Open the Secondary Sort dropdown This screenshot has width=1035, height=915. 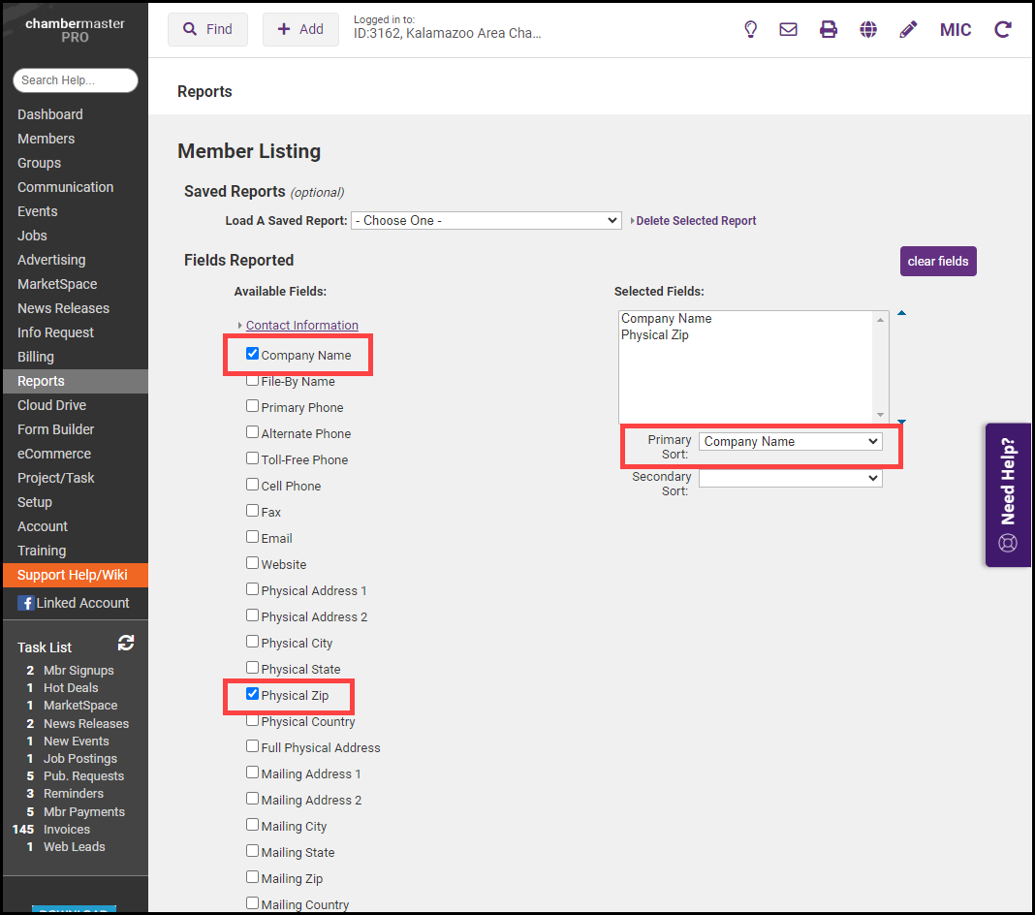pos(790,478)
